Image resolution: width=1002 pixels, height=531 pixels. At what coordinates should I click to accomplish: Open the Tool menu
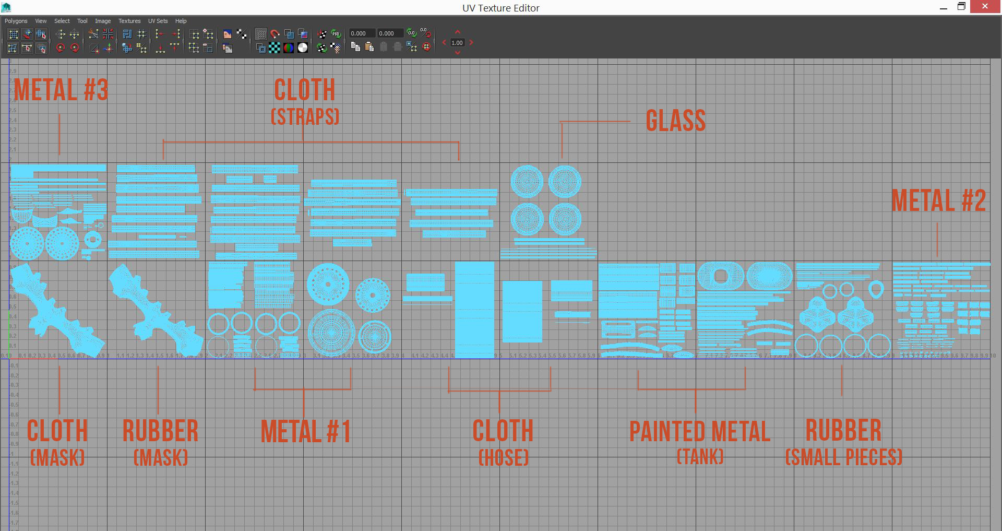tap(82, 21)
